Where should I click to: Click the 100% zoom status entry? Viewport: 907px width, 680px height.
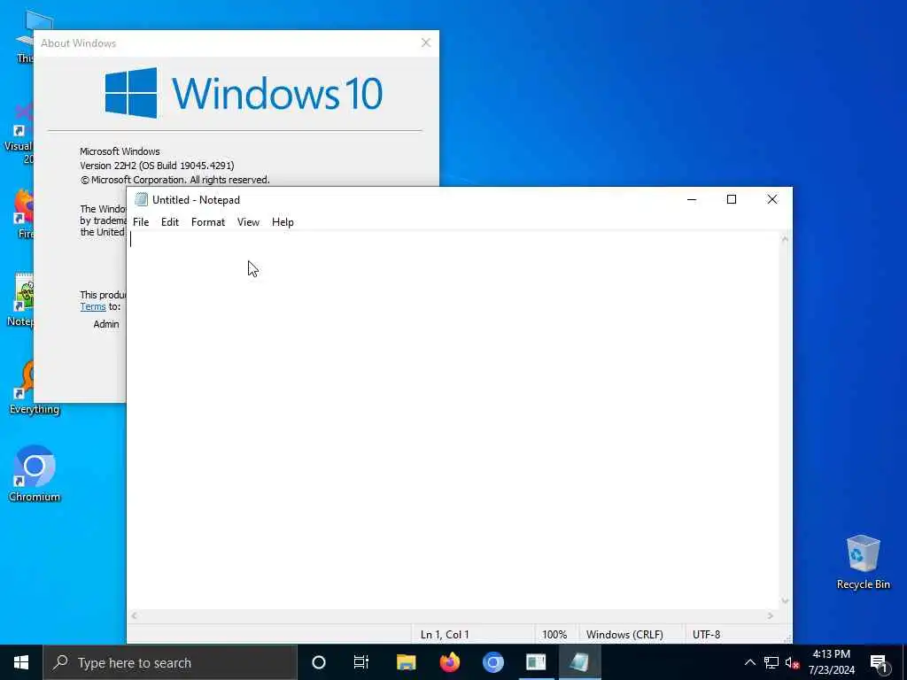point(554,634)
